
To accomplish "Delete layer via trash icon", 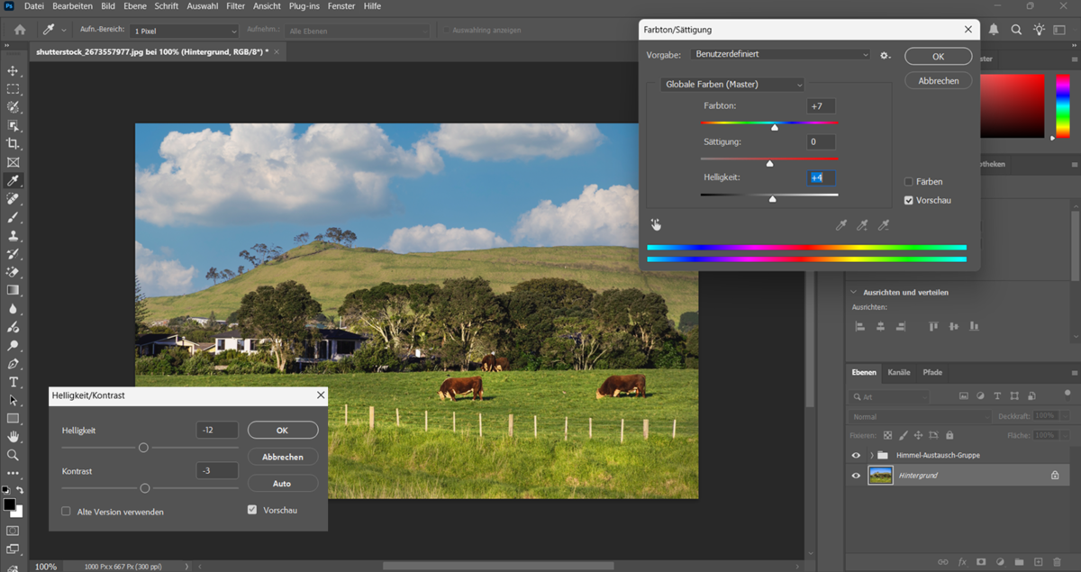I will (x=1058, y=560).
